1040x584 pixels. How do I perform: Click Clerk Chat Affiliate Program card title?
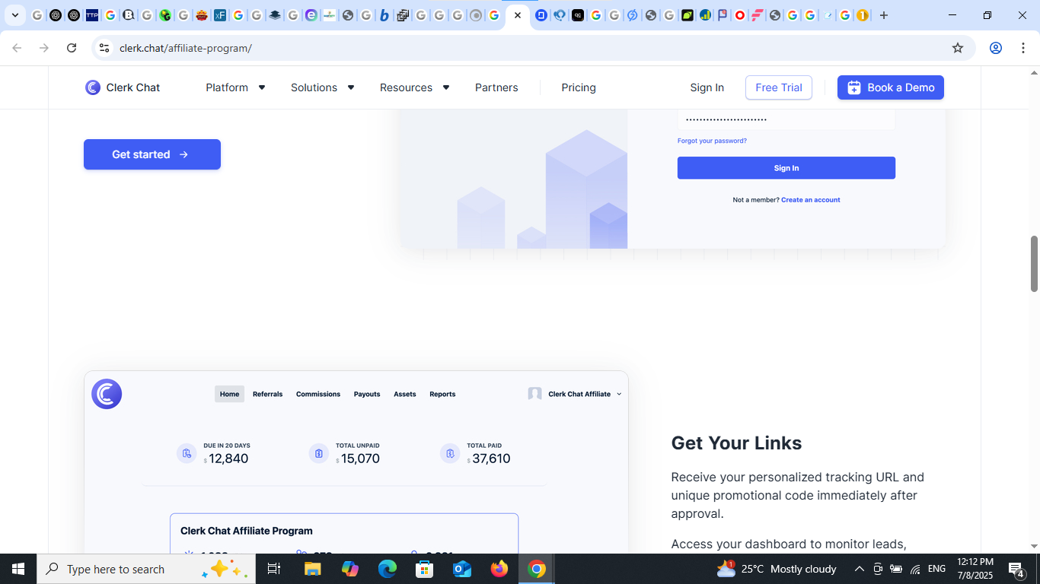point(247,531)
